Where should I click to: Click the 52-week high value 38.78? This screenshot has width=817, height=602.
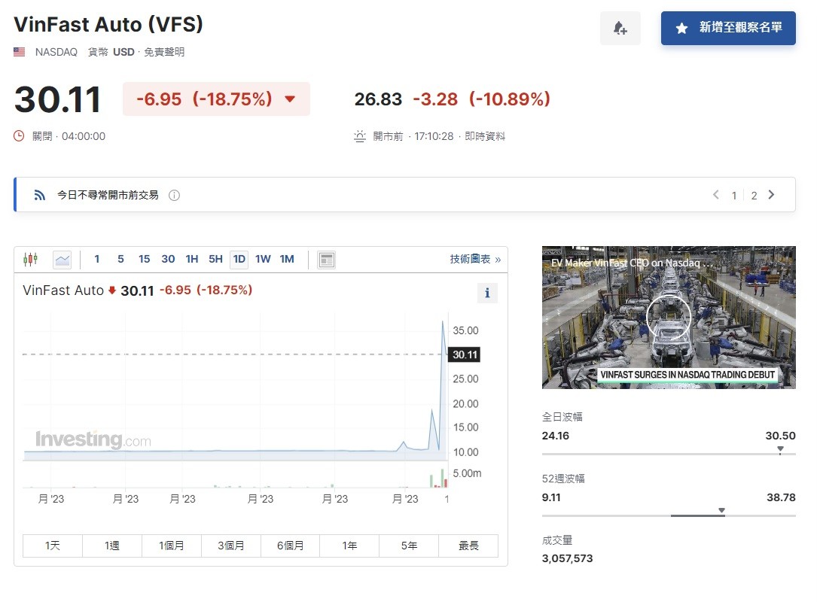tap(781, 498)
